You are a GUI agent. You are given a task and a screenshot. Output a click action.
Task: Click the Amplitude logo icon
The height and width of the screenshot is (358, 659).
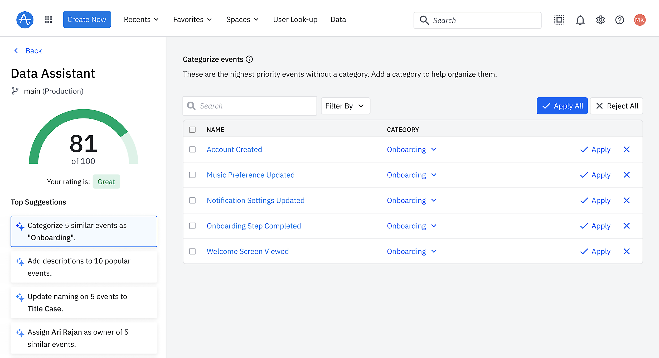[25, 19]
